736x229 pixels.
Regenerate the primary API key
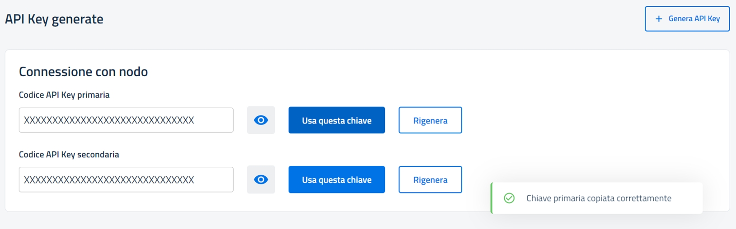[x=430, y=120]
